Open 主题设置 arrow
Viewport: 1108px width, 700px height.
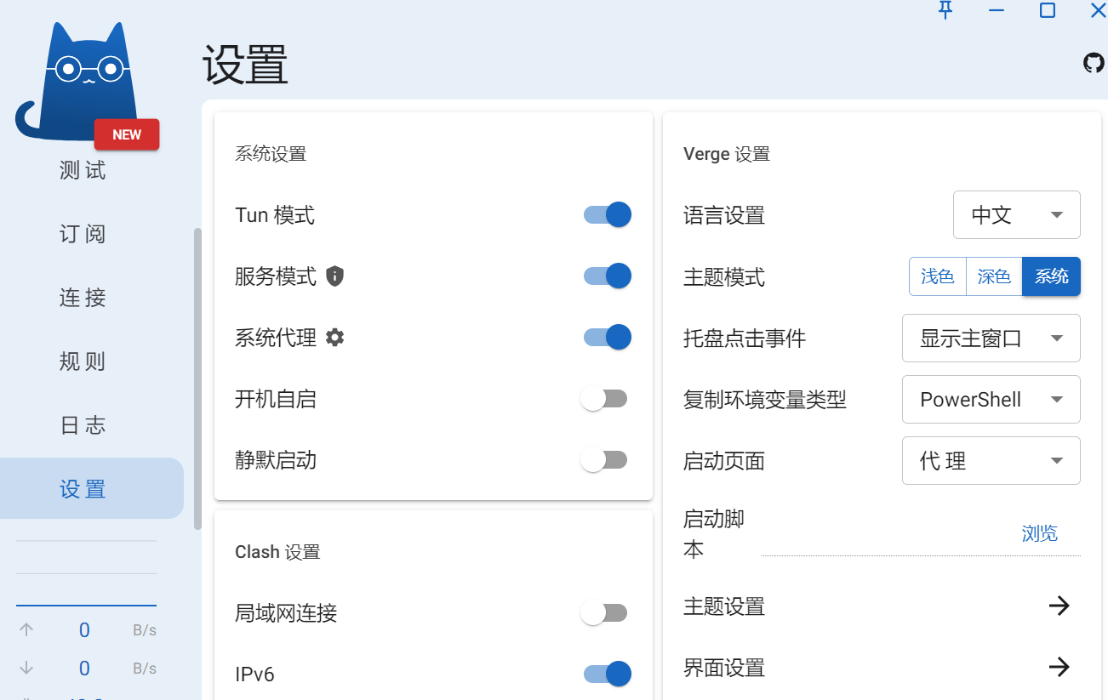click(x=1059, y=606)
